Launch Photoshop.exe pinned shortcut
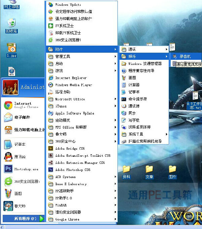202x229 pixels. tap(23, 169)
